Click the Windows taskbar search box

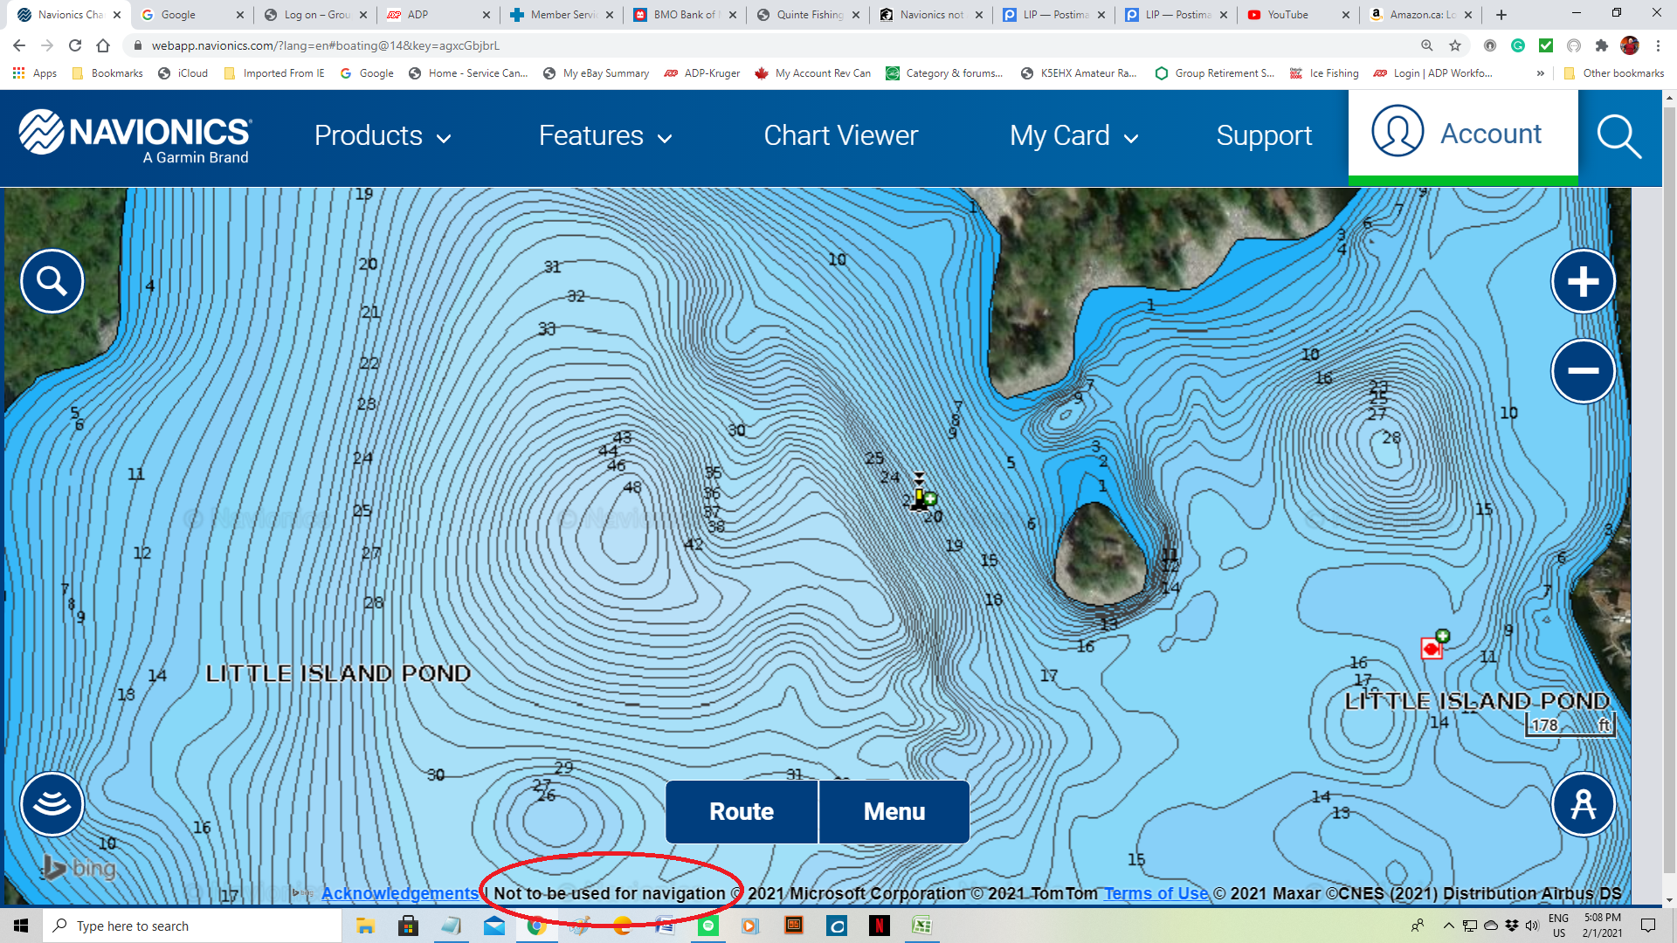192,926
